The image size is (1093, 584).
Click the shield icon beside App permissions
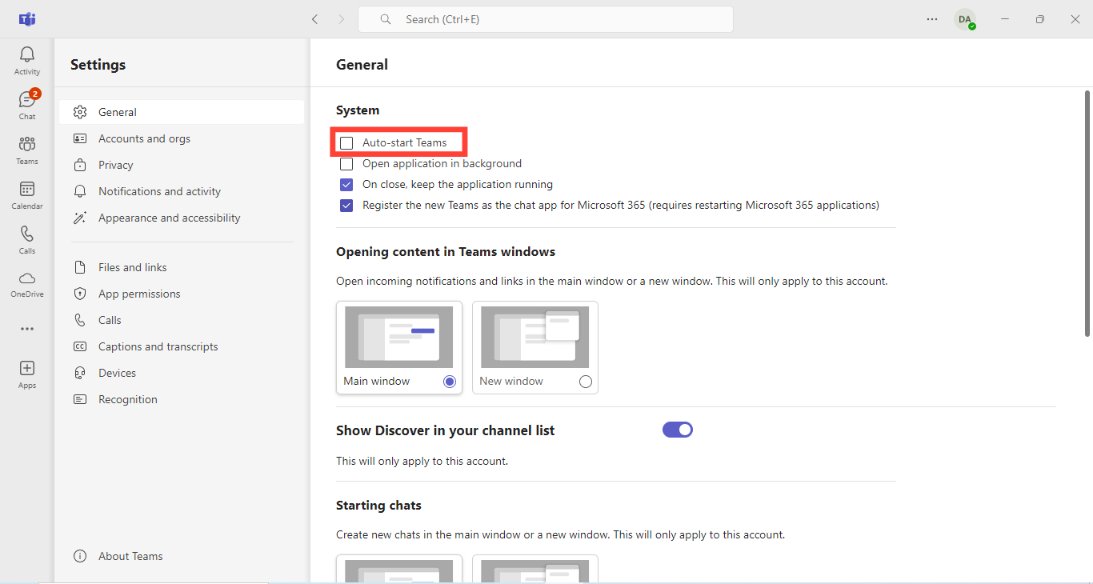point(80,294)
